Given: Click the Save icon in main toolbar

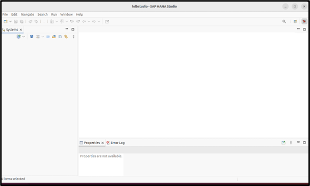Looking at the screenshot, I should (16, 21).
